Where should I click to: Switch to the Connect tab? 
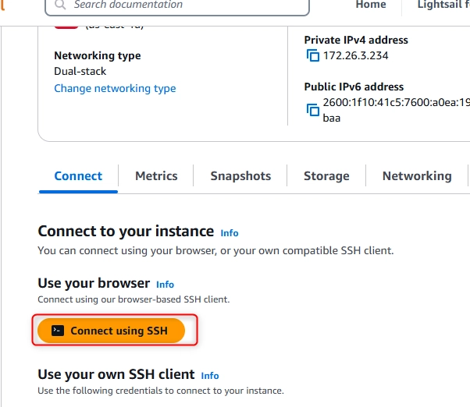pos(78,176)
